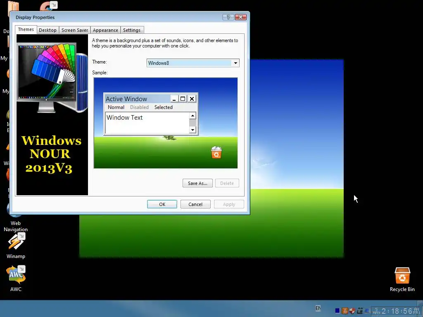Click the sample window maximize button

(183, 99)
